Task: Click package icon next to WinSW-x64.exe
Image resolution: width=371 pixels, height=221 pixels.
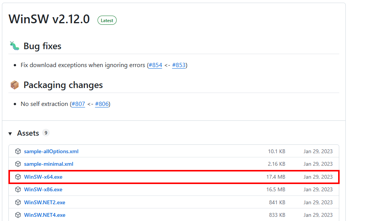Action: click(x=18, y=177)
